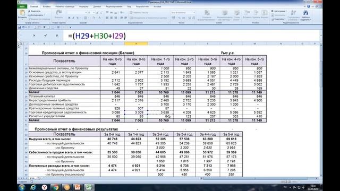Switch to the Формулы tab
This screenshot has width=340, height=191.
[84, 7]
